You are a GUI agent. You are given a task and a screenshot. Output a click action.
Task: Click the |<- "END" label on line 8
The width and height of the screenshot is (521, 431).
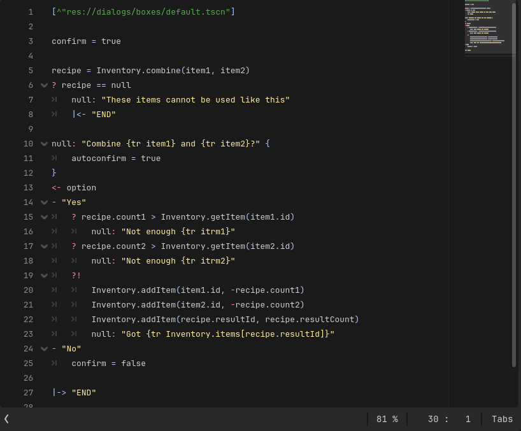click(94, 115)
